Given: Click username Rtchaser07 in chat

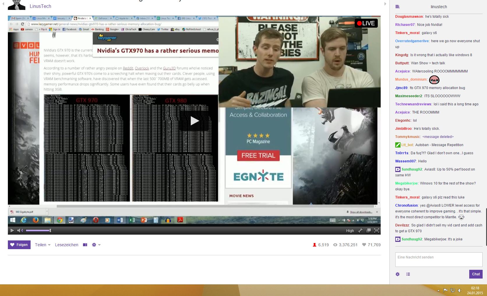Looking at the screenshot, I should coord(405,25).
